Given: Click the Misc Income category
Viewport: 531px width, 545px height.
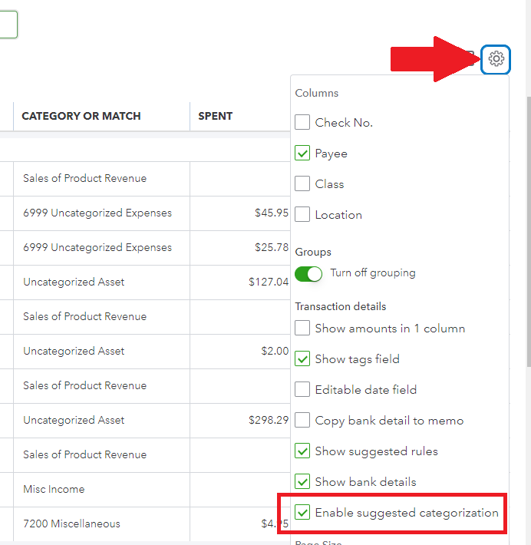Looking at the screenshot, I should click(x=54, y=489).
